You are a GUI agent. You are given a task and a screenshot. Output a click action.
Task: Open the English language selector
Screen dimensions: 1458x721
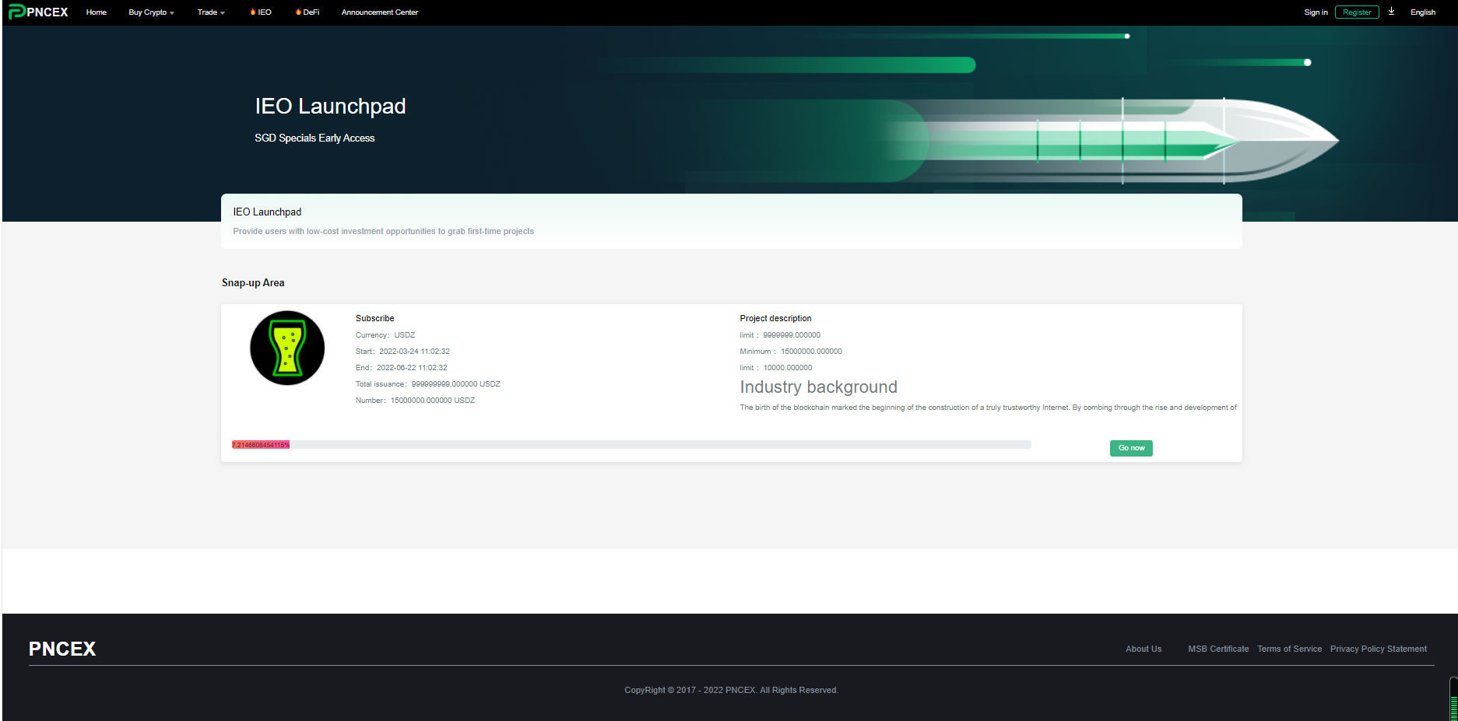point(1422,12)
